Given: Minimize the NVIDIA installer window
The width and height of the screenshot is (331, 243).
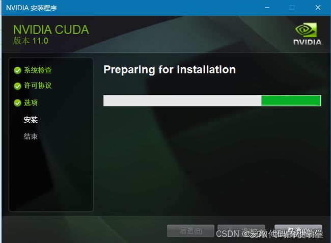Looking at the screenshot, I should 267,8.
